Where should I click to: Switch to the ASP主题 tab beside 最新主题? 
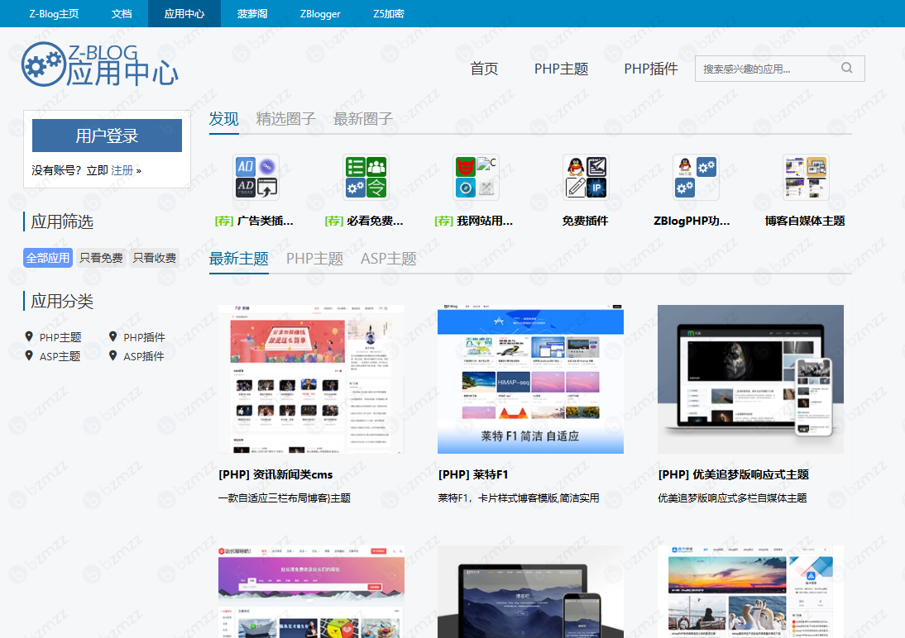389,259
